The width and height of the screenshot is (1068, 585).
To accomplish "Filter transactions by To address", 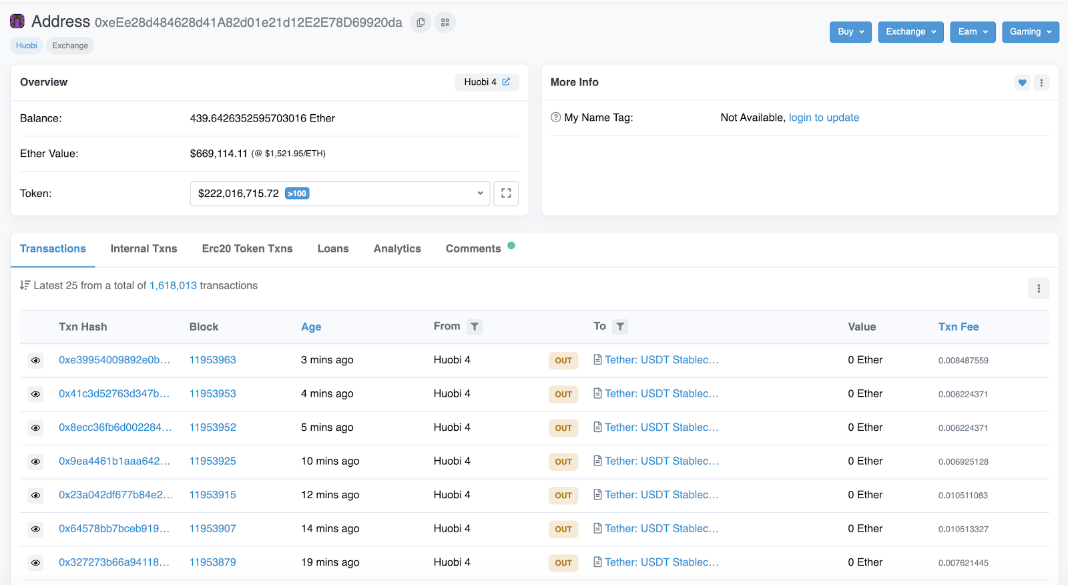I will click(x=620, y=327).
